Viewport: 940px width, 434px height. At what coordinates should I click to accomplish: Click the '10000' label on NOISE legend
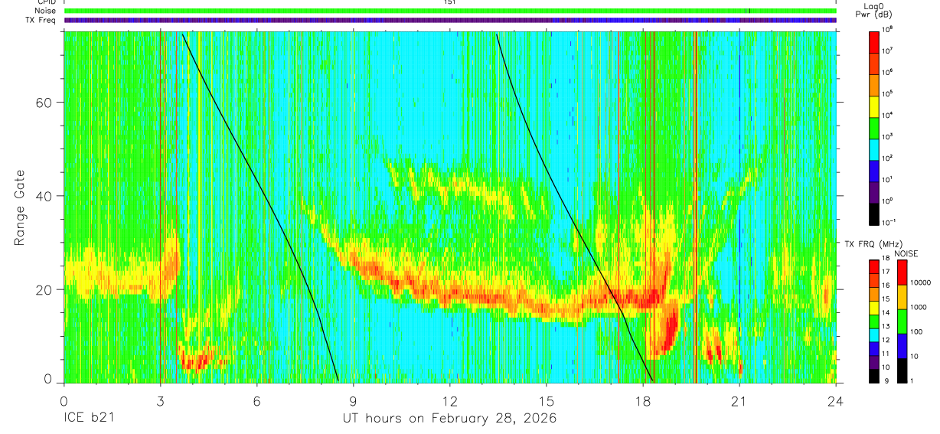(x=922, y=282)
